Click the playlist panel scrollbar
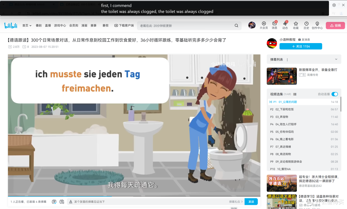The image size is (347, 209). pyautogui.click(x=341, y=104)
